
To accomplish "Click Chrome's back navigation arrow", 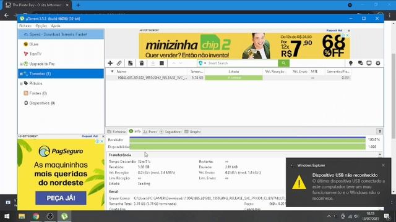I will (x=6, y=15).
